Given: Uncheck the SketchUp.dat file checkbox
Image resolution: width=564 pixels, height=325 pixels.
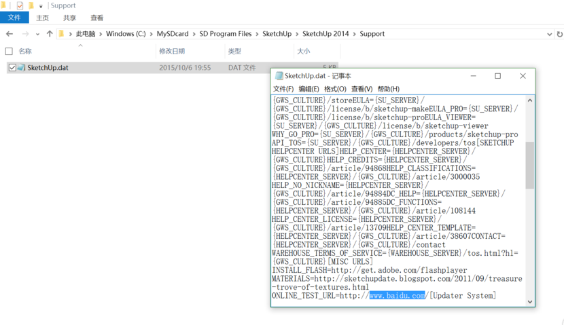Looking at the screenshot, I should (x=12, y=68).
